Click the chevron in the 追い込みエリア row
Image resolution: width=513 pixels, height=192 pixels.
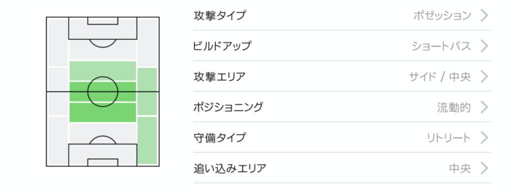click(x=484, y=168)
